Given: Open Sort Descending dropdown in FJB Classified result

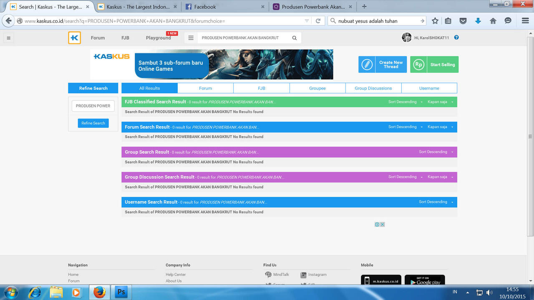Looking at the screenshot, I should 405,102.
